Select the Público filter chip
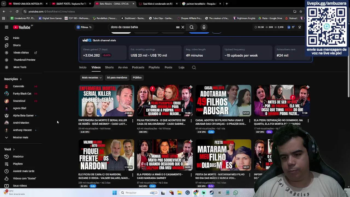Image resolution: width=350 pixels, height=197 pixels. pos(137,78)
